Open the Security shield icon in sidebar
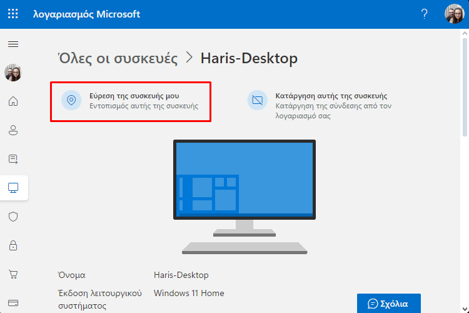 [13, 217]
